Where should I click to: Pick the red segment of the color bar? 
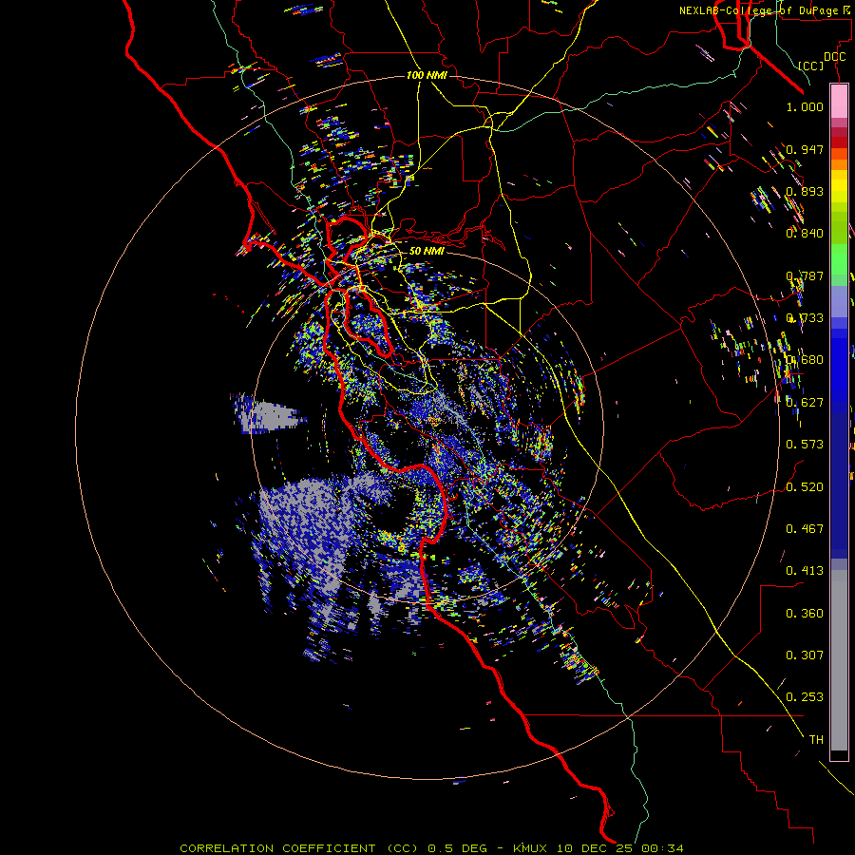click(x=839, y=142)
